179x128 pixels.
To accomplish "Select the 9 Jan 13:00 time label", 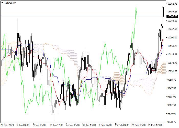I will coord(39,125).
